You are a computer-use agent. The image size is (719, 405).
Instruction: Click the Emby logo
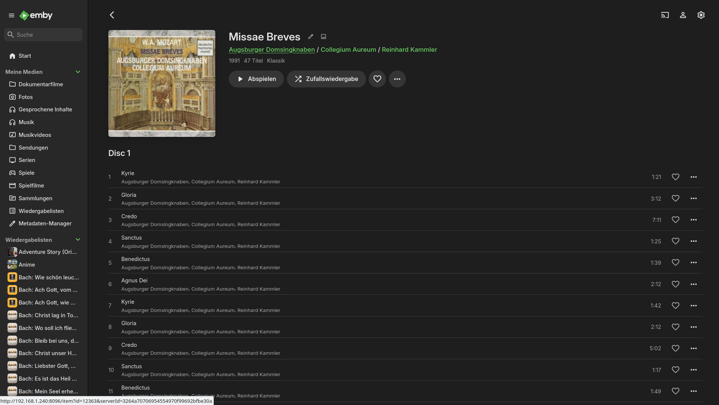pyautogui.click(x=36, y=15)
